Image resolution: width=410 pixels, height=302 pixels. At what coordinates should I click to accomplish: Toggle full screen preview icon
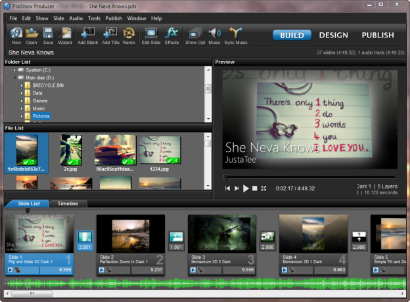[264, 188]
